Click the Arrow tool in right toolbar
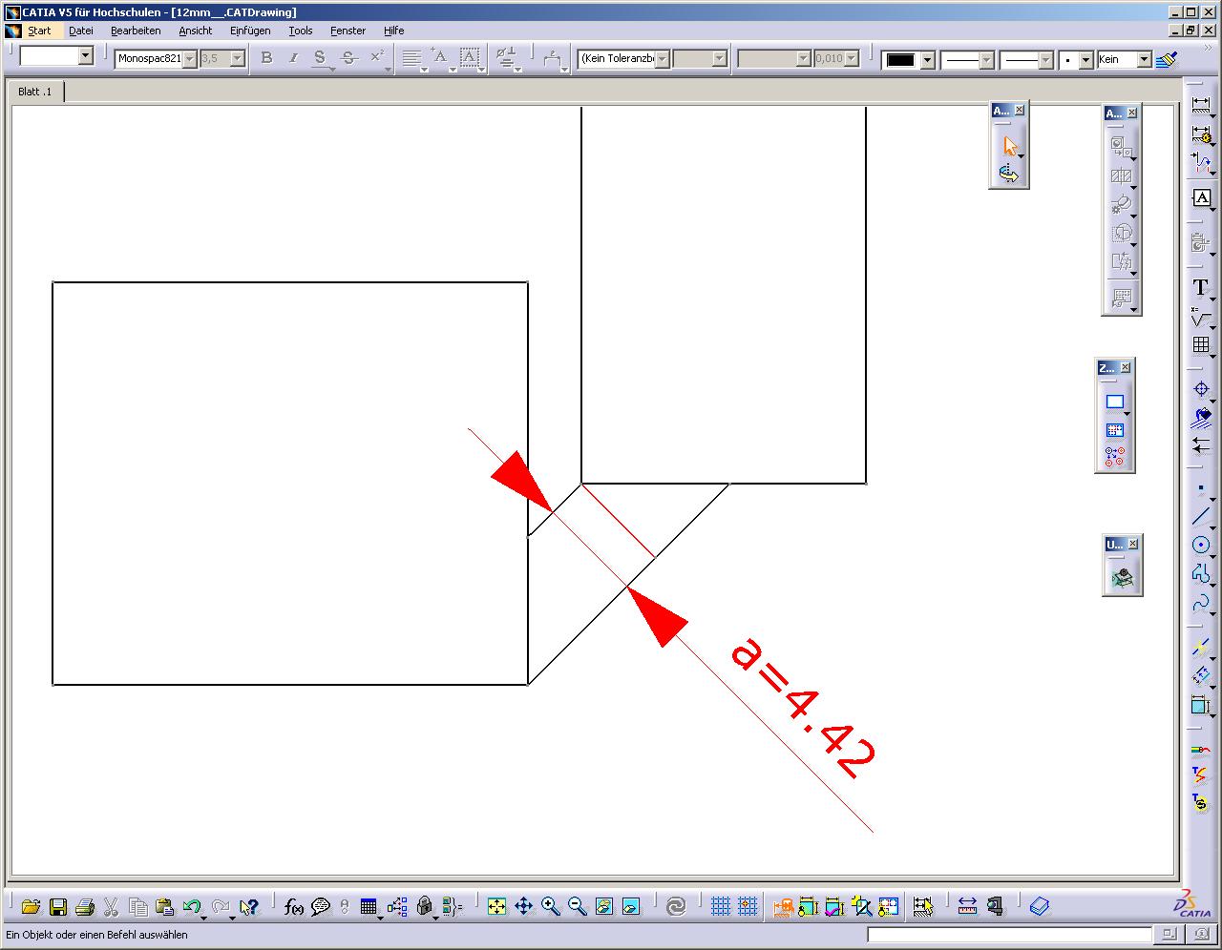This screenshot has width=1222, height=950. click(x=1201, y=444)
